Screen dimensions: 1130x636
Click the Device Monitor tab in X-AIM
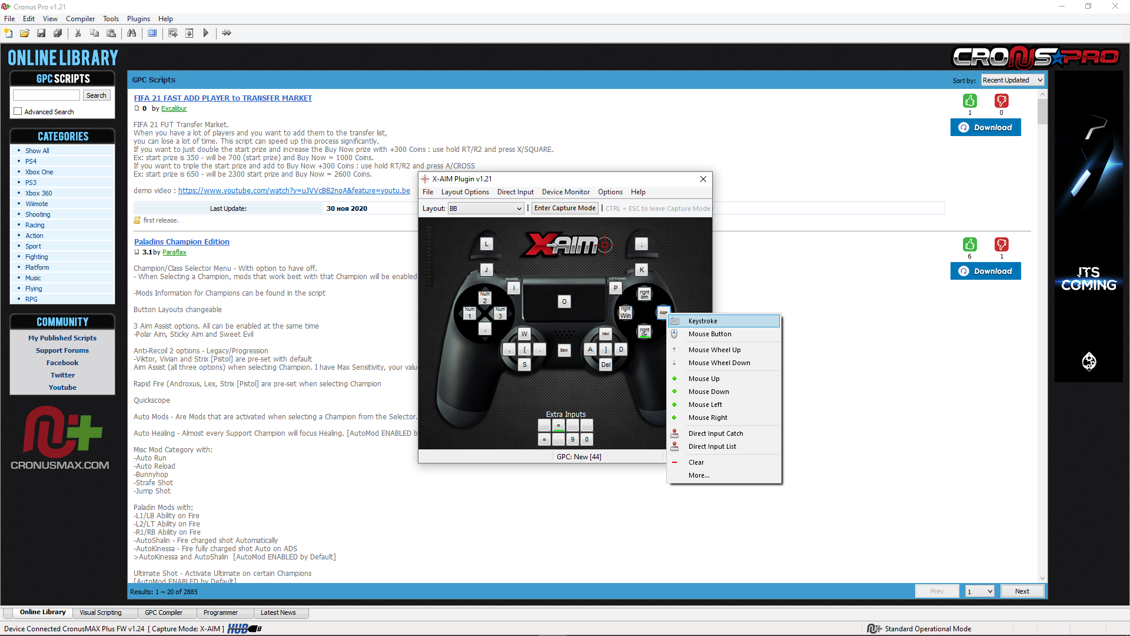pyautogui.click(x=565, y=192)
